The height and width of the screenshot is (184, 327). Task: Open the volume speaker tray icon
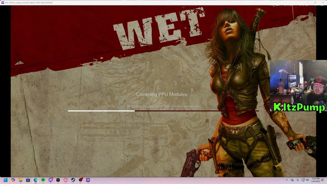(x=307, y=180)
